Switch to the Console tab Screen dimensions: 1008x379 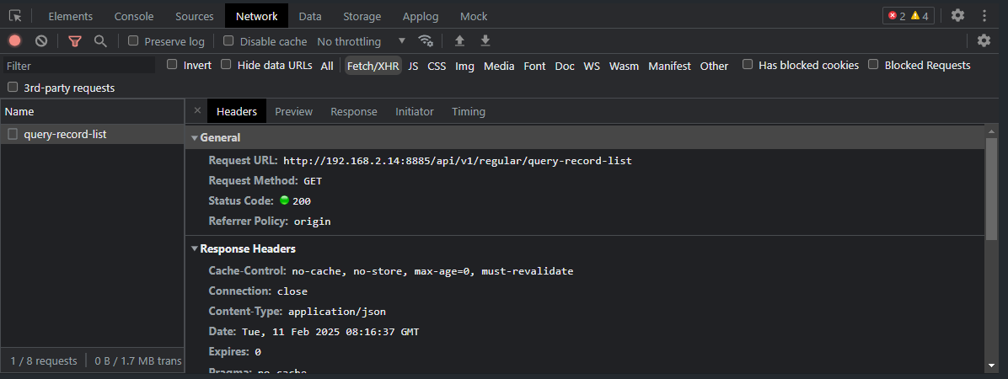134,16
